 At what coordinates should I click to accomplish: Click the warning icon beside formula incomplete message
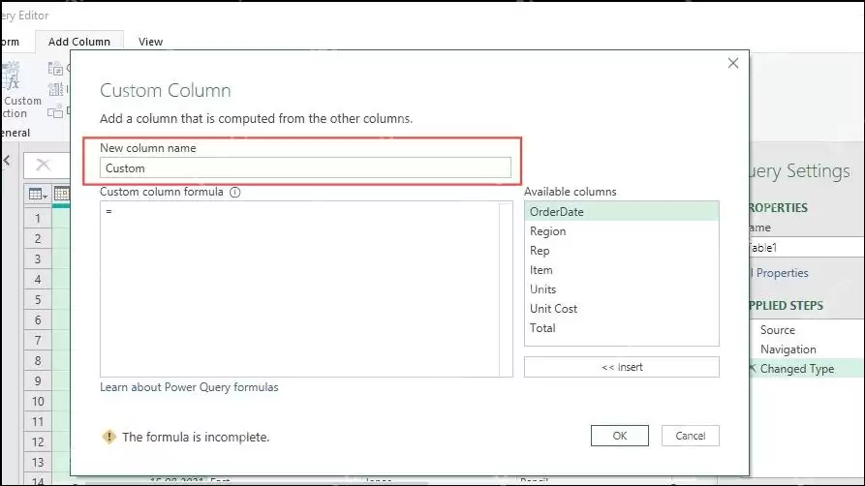109,437
